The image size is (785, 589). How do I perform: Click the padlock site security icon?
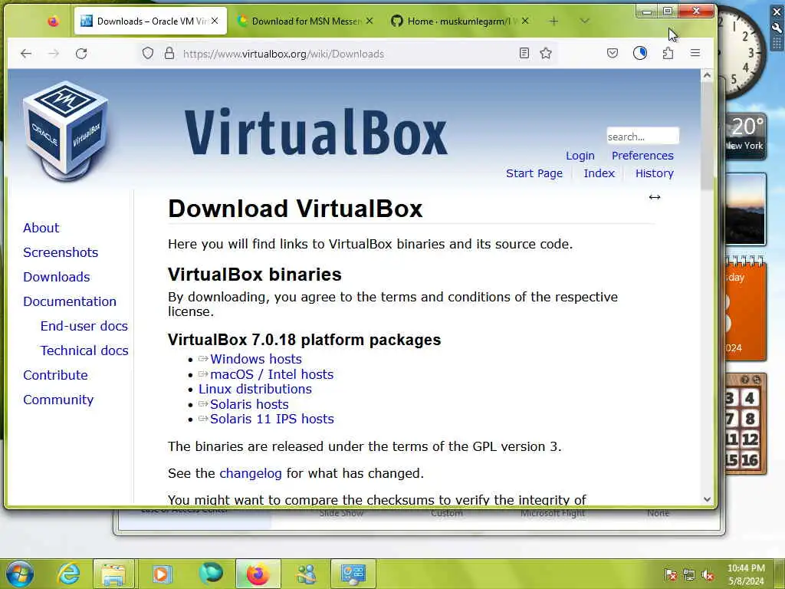(169, 53)
